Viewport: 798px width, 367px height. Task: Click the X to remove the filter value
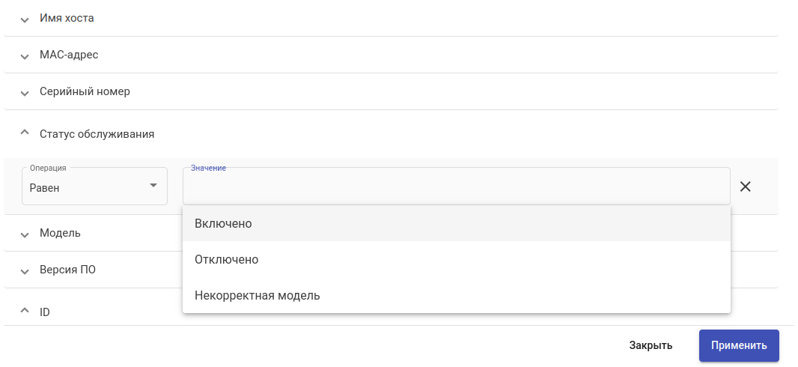click(x=745, y=186)
